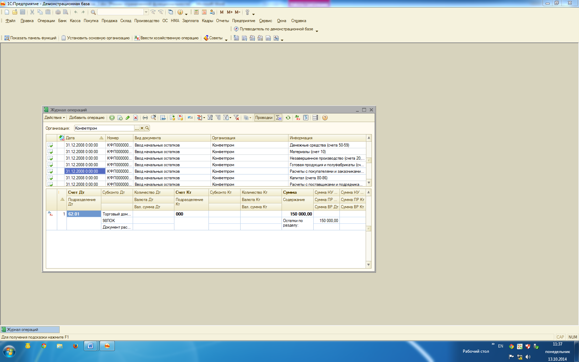This screenshot has height=362, width=579.
Task: Select the row Материалы (счет 10)
Action: pyautogui.click(x=206, y=152)
